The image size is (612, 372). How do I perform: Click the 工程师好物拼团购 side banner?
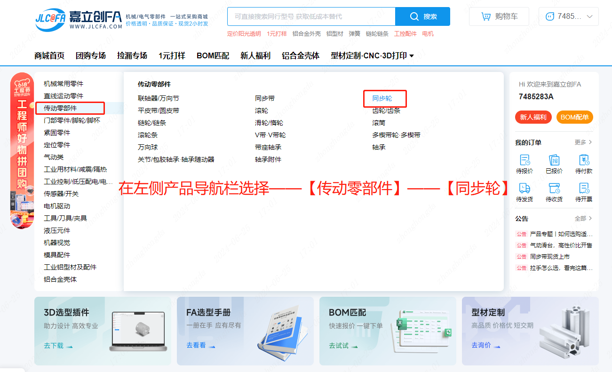tap(22, 150)
